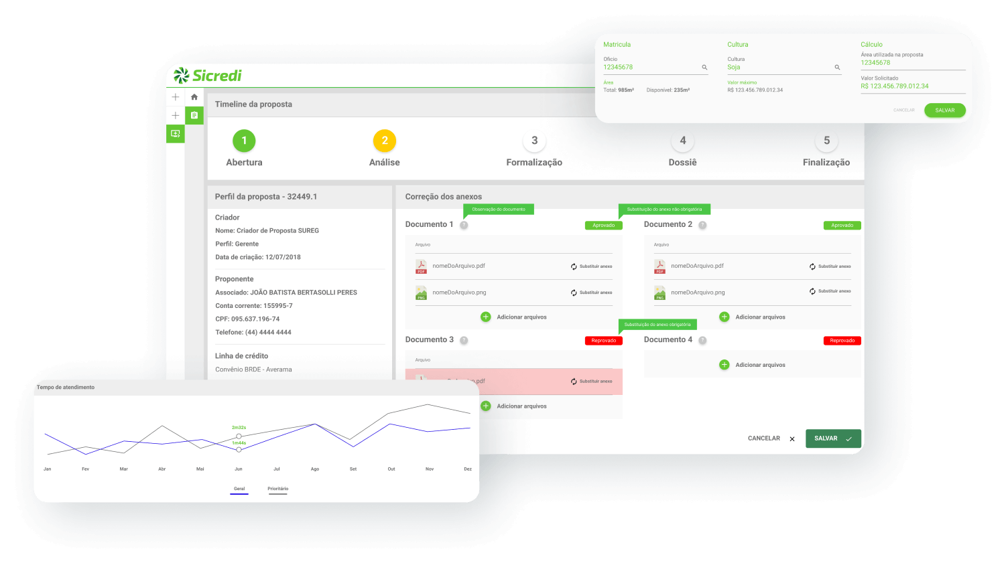Click the second plus icon in sidebar

tap(176, 115)
